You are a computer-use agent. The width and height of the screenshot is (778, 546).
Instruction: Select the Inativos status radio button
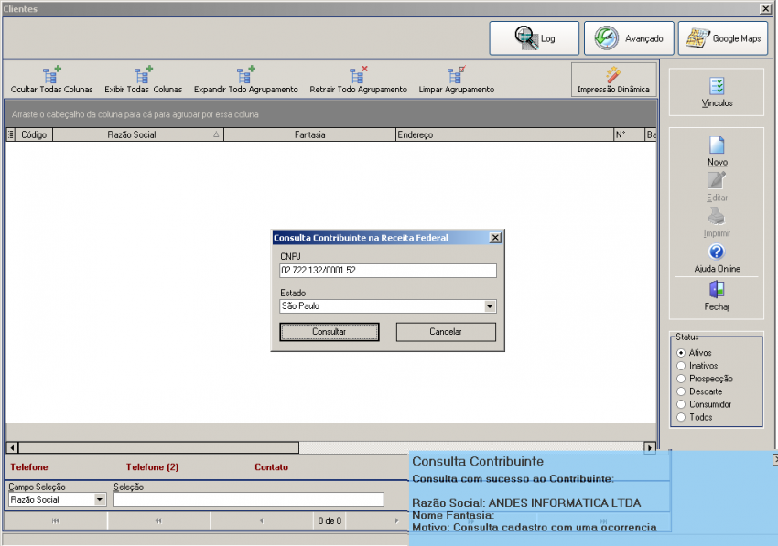coord(681,366)
